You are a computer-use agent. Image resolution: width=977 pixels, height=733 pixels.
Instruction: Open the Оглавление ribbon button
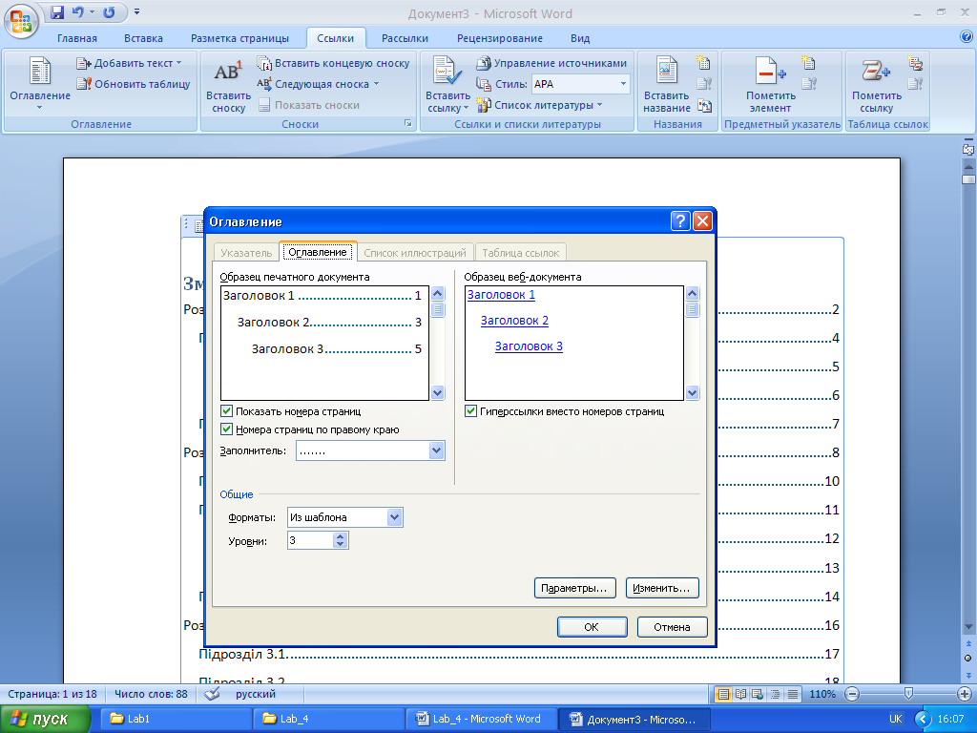click(x=40, y=84)
